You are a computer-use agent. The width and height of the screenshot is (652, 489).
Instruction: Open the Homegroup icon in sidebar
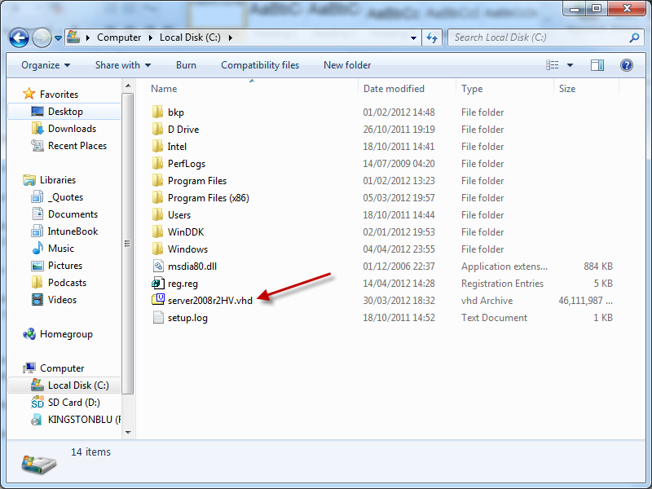coord(30,334)
